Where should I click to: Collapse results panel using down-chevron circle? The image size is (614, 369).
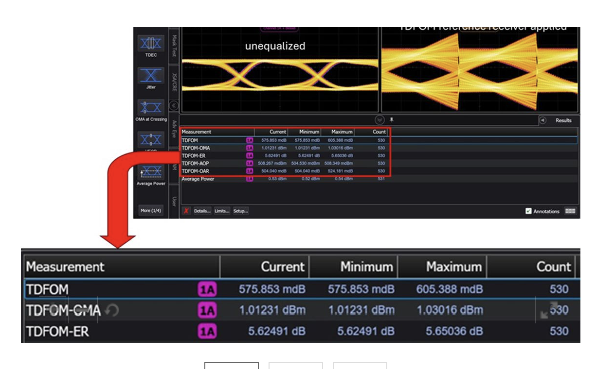pos(379,119)
